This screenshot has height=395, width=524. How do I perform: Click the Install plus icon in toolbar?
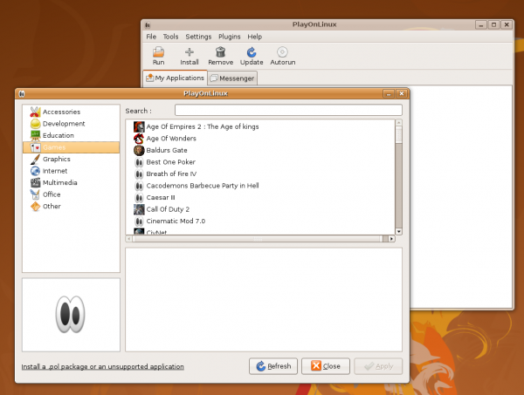[x=190, y=52]
